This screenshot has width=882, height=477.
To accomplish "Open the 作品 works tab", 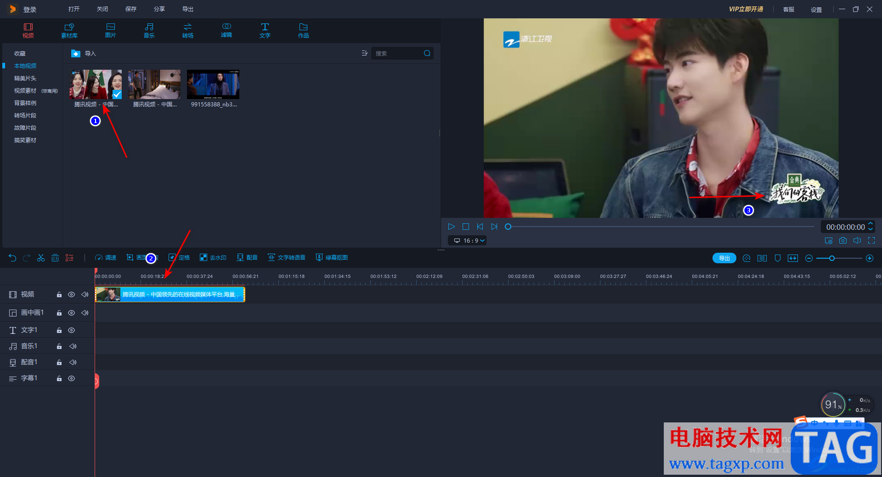I will coord(304,31).
